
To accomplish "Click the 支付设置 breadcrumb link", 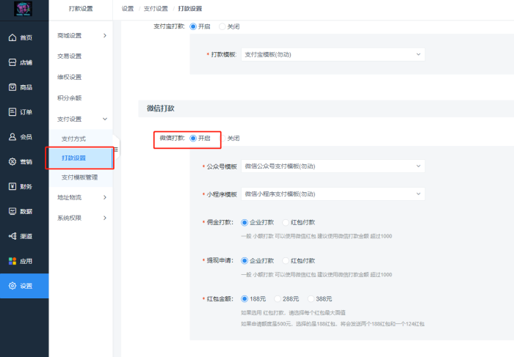I will (x=156, y=9).
